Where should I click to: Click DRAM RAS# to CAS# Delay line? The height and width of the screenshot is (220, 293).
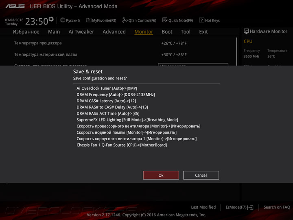point(112,108)
